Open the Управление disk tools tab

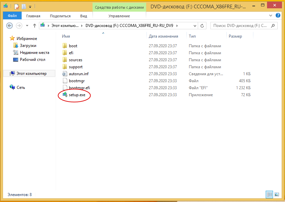(x=119, y=16)
